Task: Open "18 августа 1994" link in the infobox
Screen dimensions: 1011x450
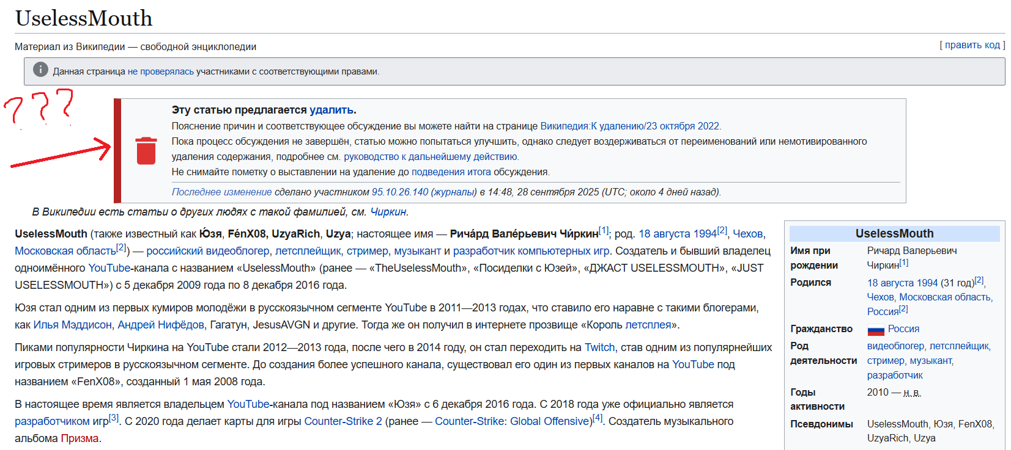Action: [902, 283]
